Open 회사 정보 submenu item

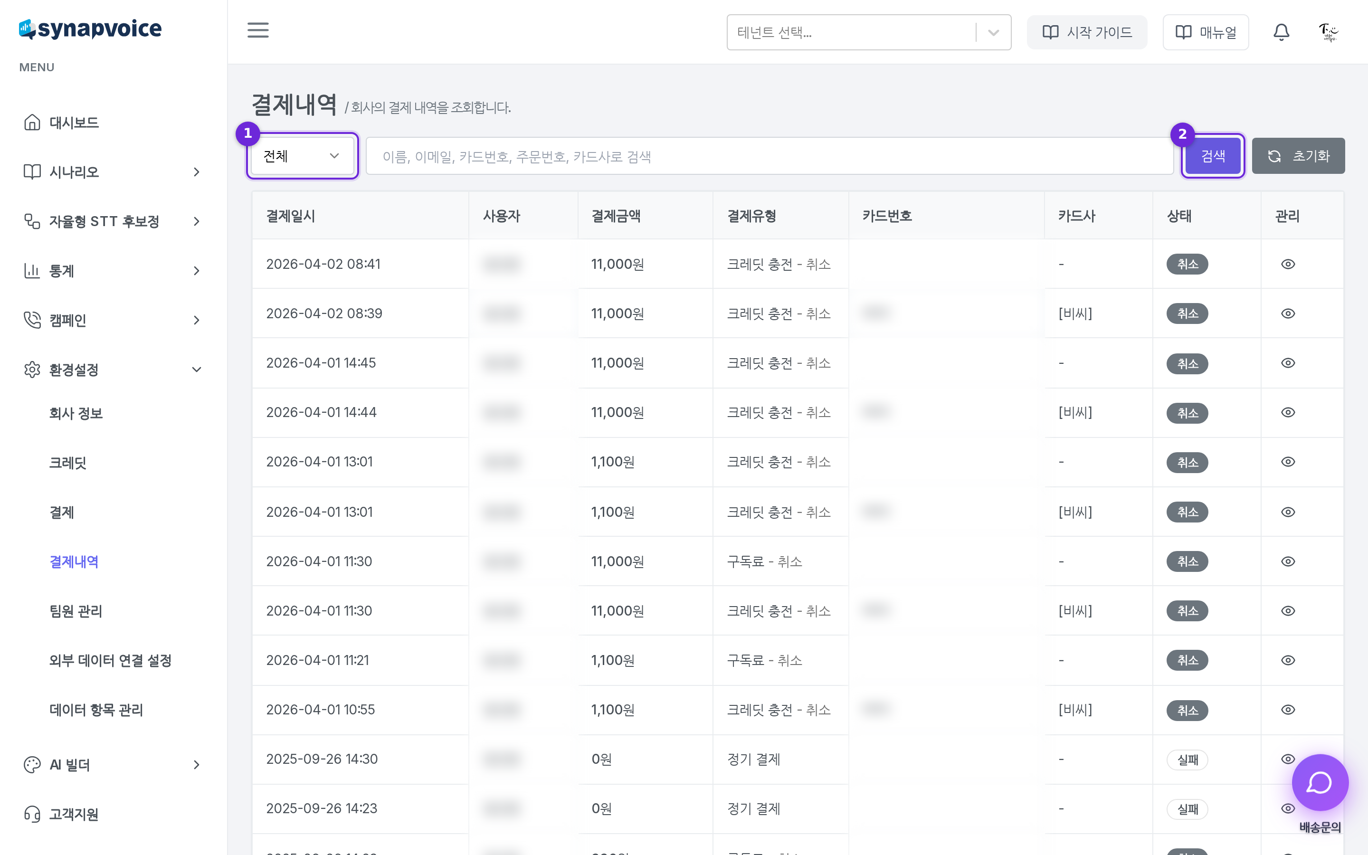tap(76, 413)
